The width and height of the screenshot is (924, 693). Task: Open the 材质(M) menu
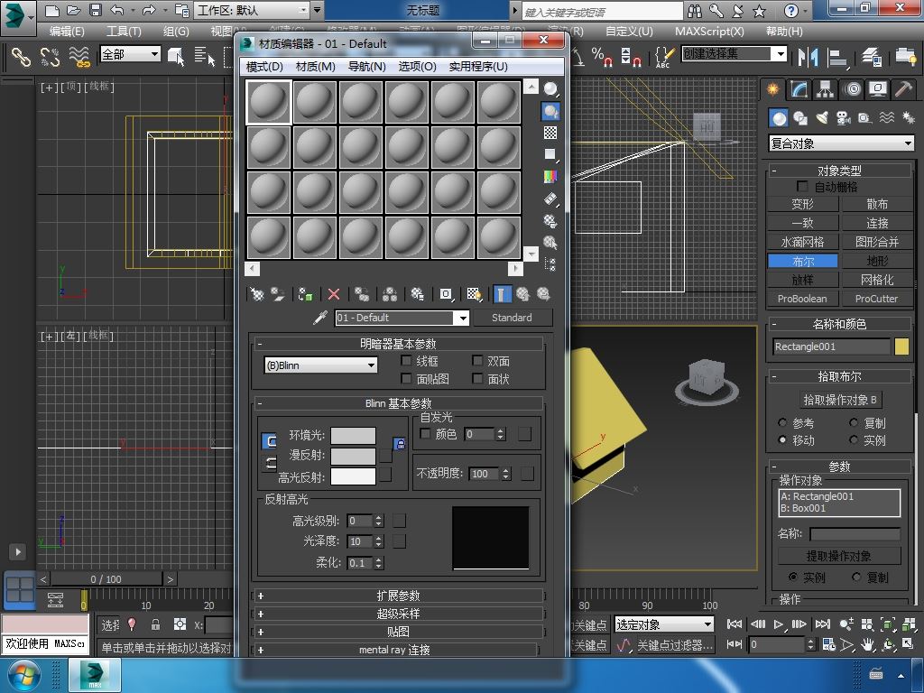(x=315, y=67)
